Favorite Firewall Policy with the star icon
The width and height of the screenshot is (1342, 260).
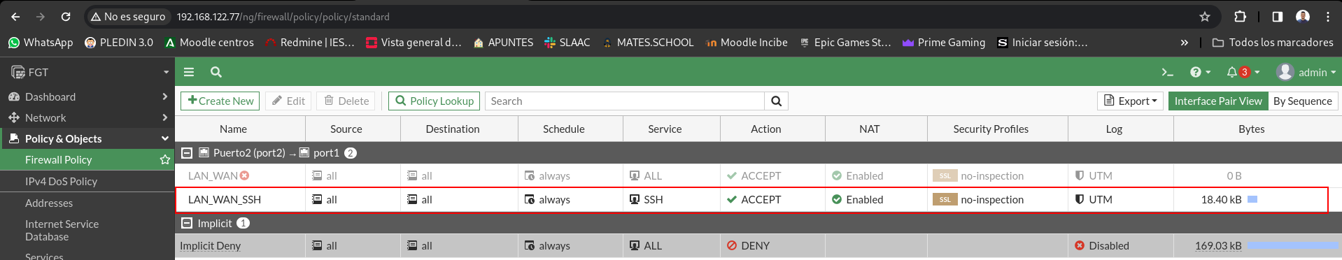(x=165, y=160)
